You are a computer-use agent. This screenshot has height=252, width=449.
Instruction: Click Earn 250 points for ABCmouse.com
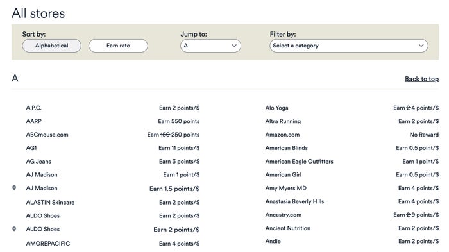[173, 135]
